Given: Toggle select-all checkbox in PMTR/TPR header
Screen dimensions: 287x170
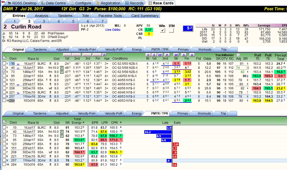Looking at the screenshot, I should [4, 122].
